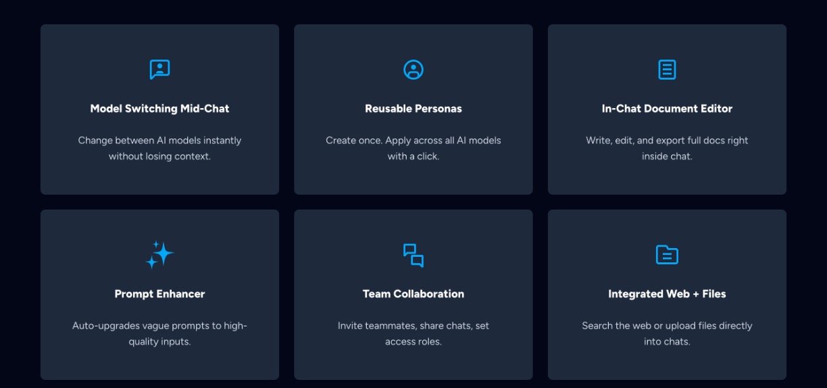Screen dimensions: 827x388
Task: Click the "Change between AI models instantly" description
Action: [x=159, y=141]
